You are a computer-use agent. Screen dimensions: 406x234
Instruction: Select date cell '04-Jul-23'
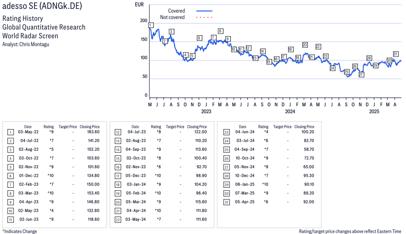[137, 132]
